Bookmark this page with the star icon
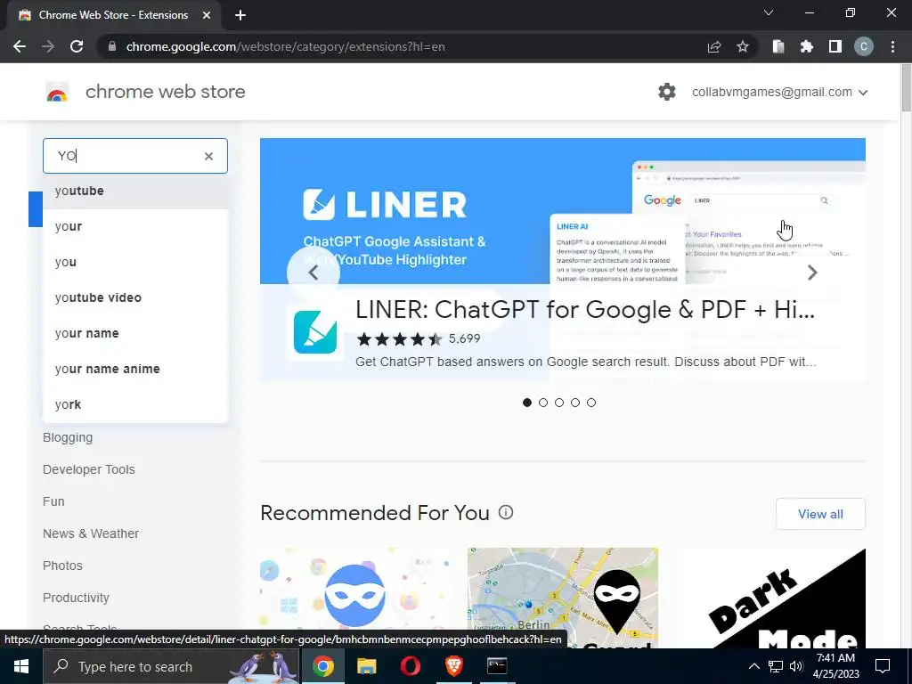Image resolution: width=912 pixels, height=684 pixels. pyautogui.click(x=743, y=47)
